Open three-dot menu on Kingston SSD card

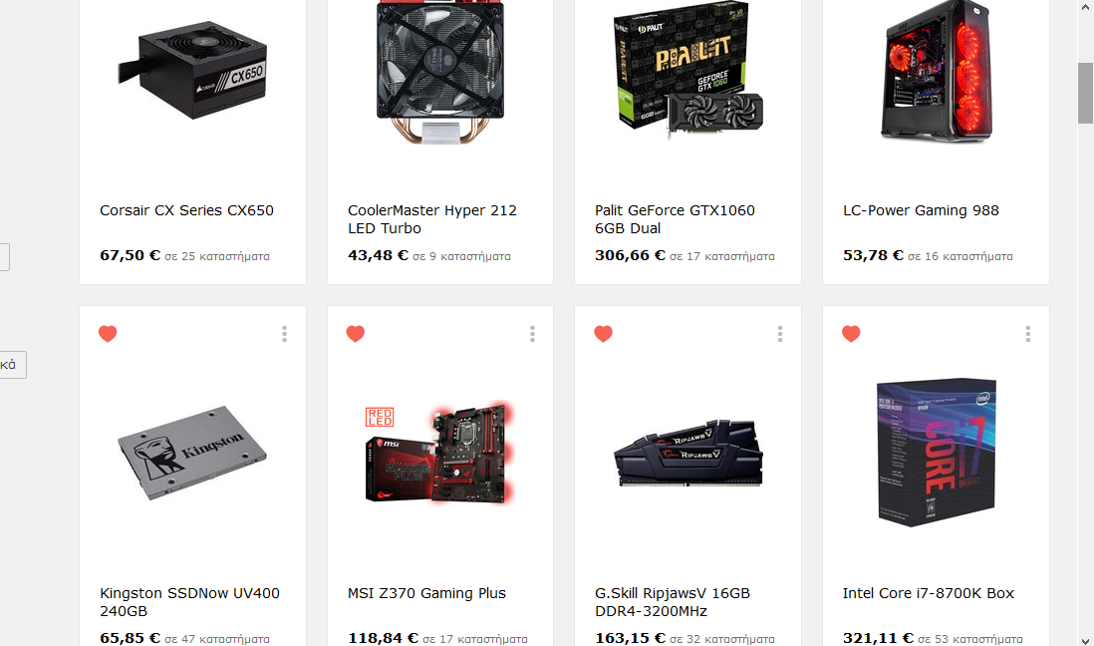point(284,334)
